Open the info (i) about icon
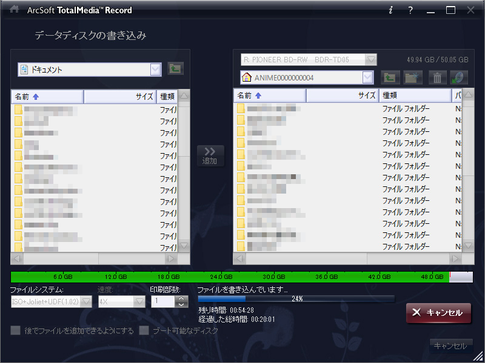 click(390, 10)
